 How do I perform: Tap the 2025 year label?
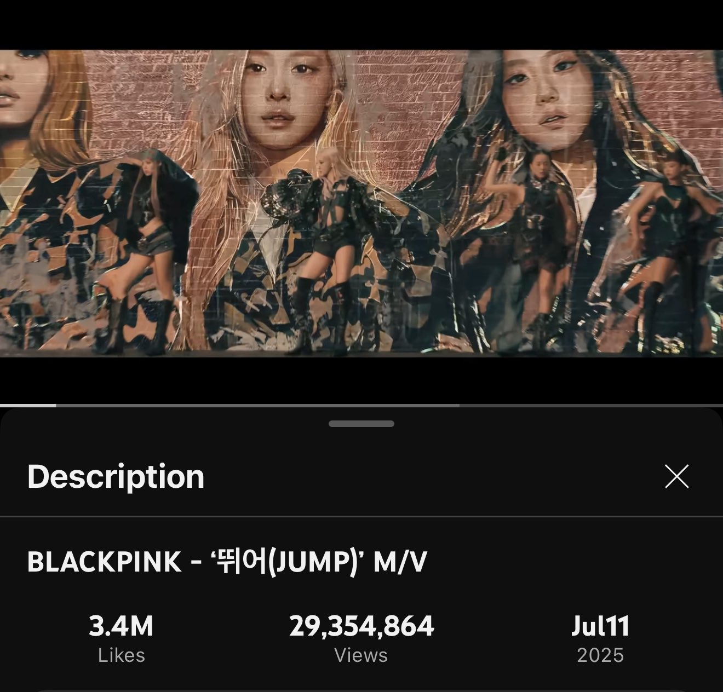coord(600,655)
